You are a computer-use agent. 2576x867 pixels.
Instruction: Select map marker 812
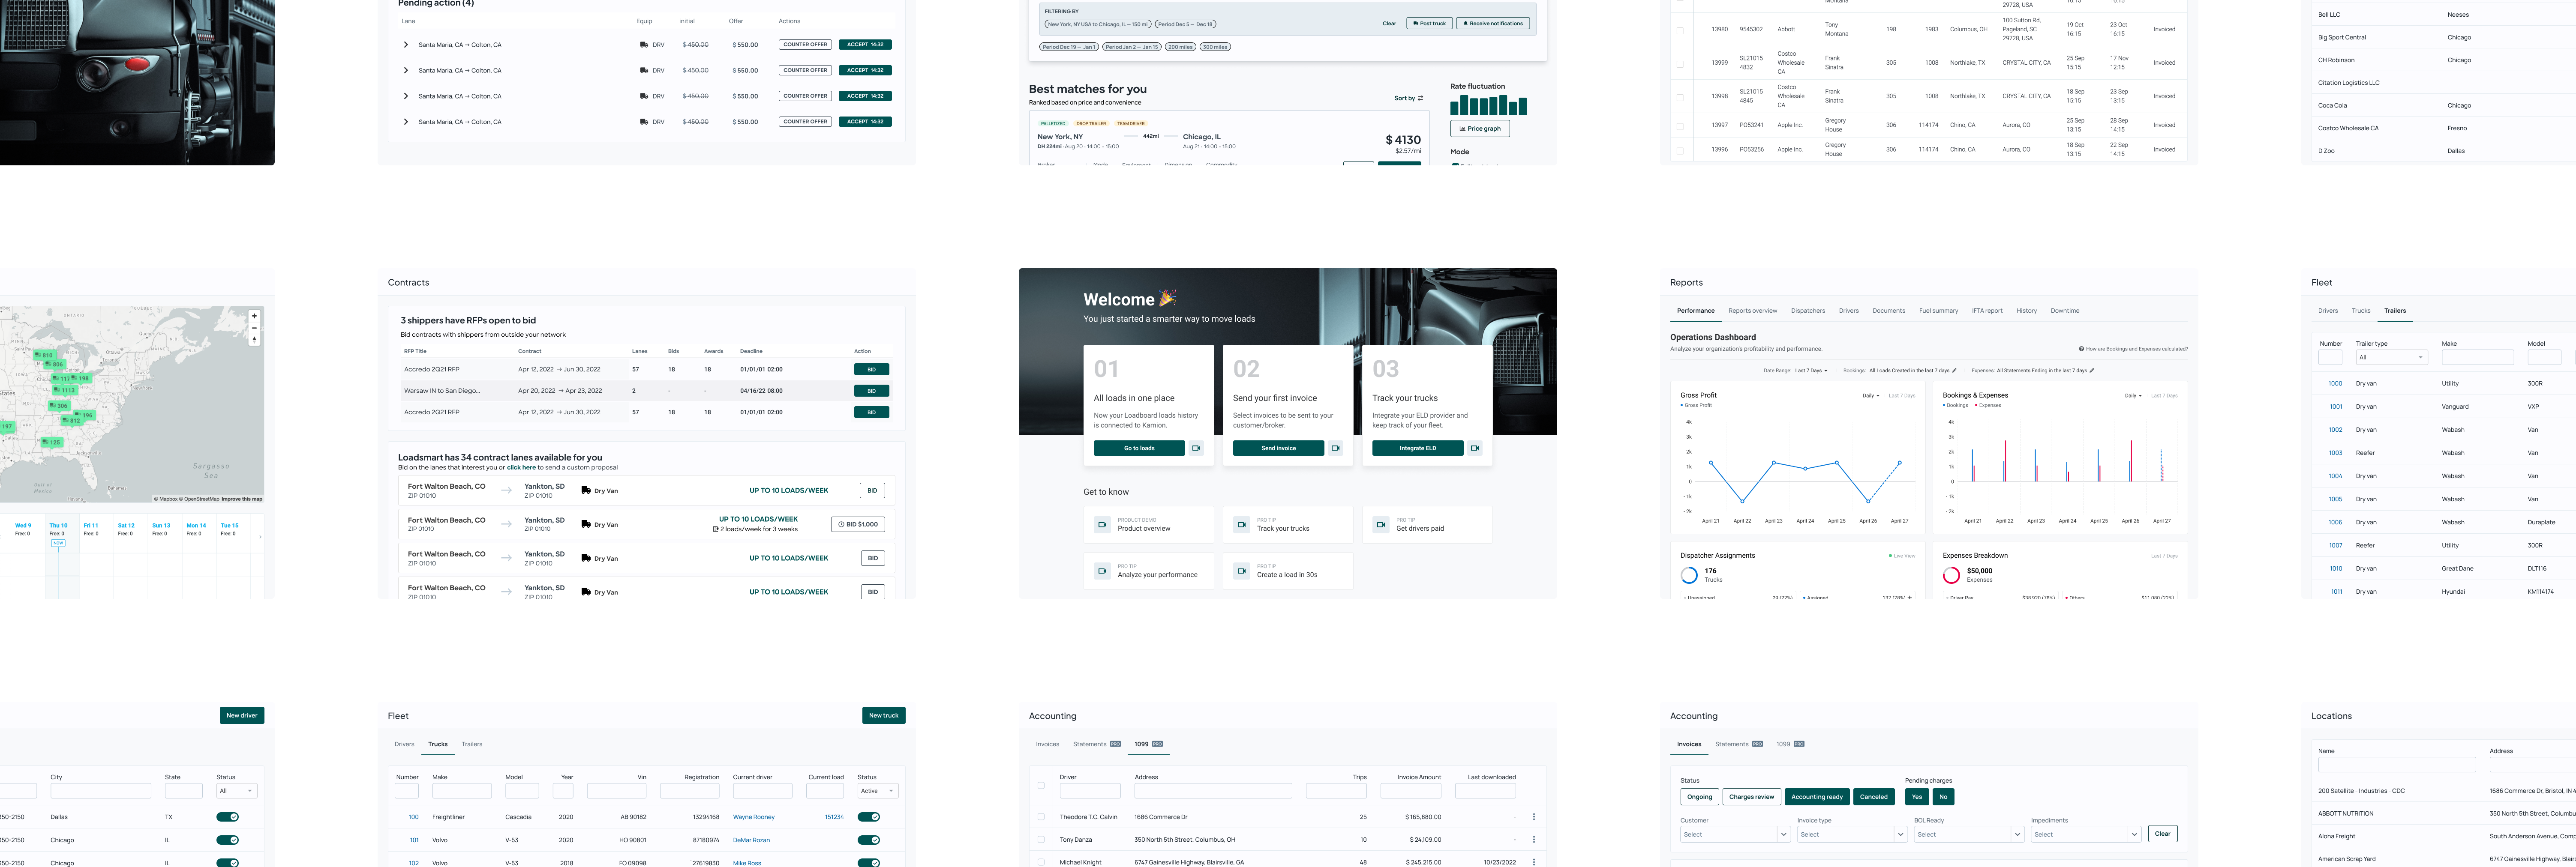[71, 421]
